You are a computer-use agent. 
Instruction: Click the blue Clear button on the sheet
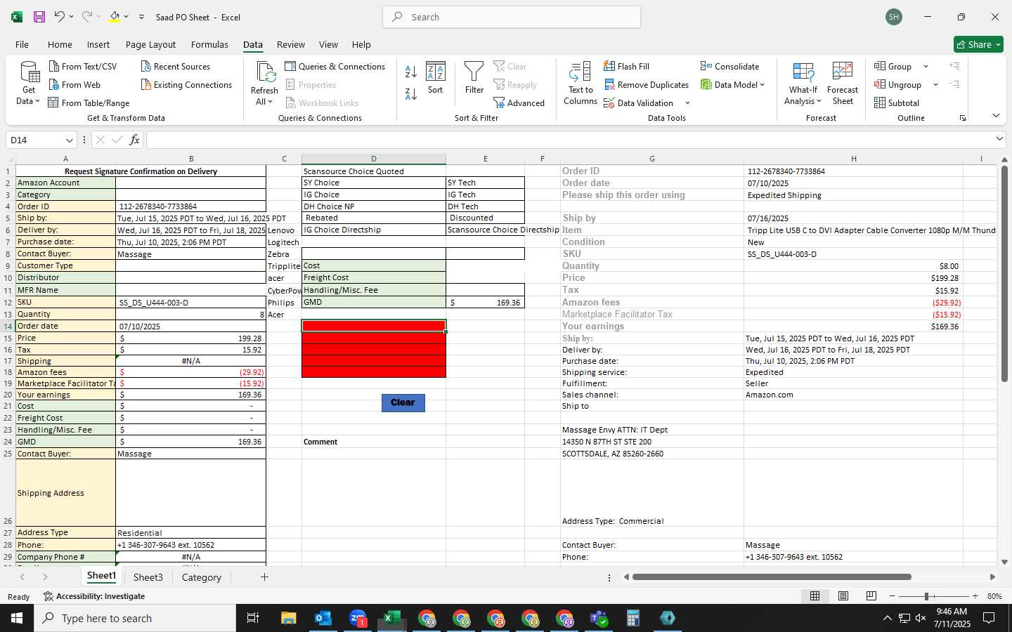tap(403, 402)
